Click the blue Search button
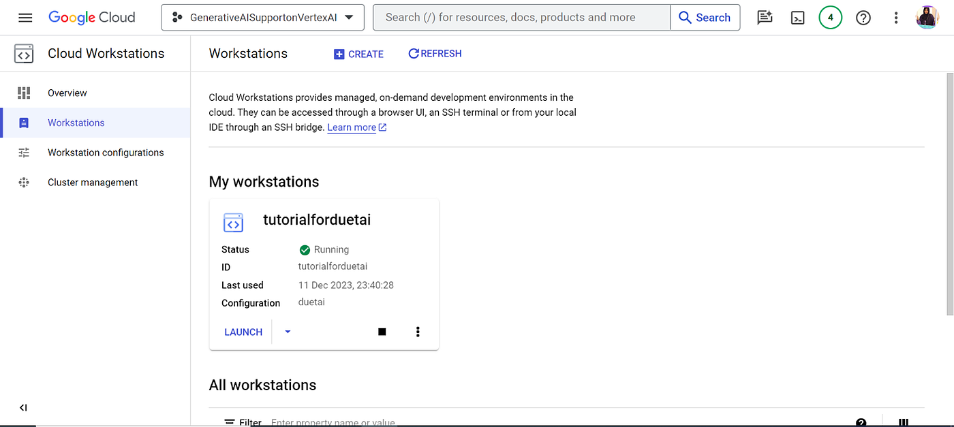Screen dimensions: 954x427 [x=705, y=18]
